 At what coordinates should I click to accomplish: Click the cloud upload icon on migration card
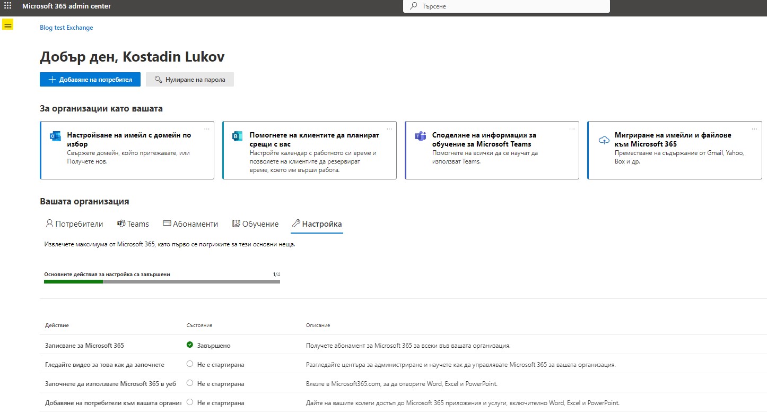tap(604, 140)
